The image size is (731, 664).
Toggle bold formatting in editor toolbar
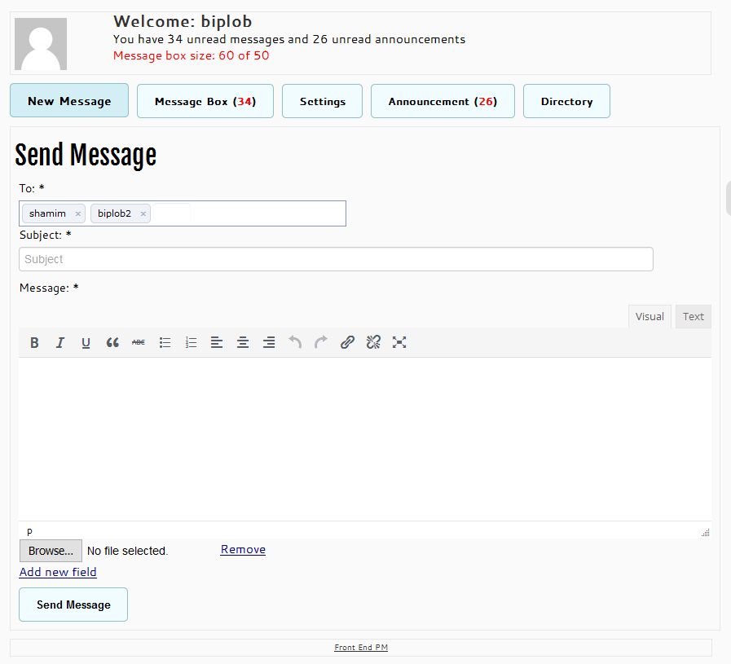point(34,343)
